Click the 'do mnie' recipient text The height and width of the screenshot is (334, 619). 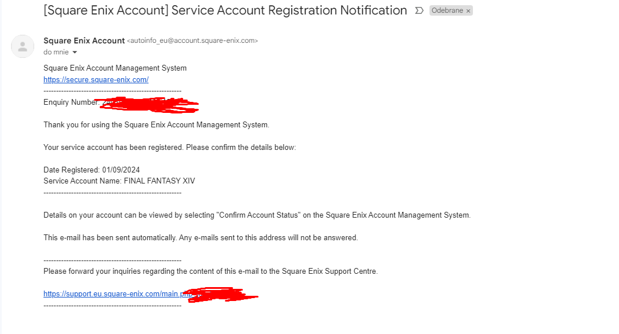point(56,52)
